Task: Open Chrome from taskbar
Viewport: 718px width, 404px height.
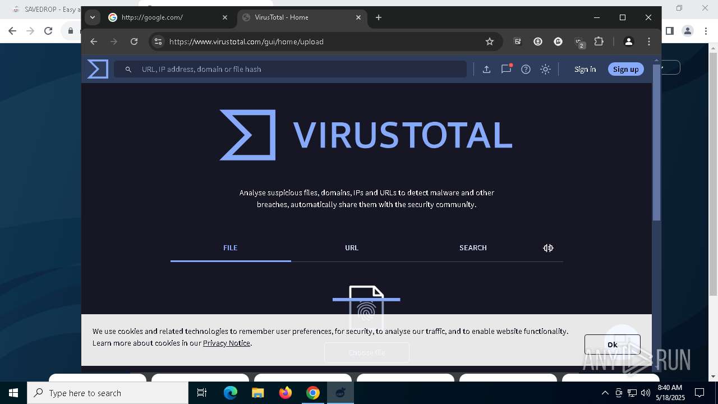Action: point(313,393)
